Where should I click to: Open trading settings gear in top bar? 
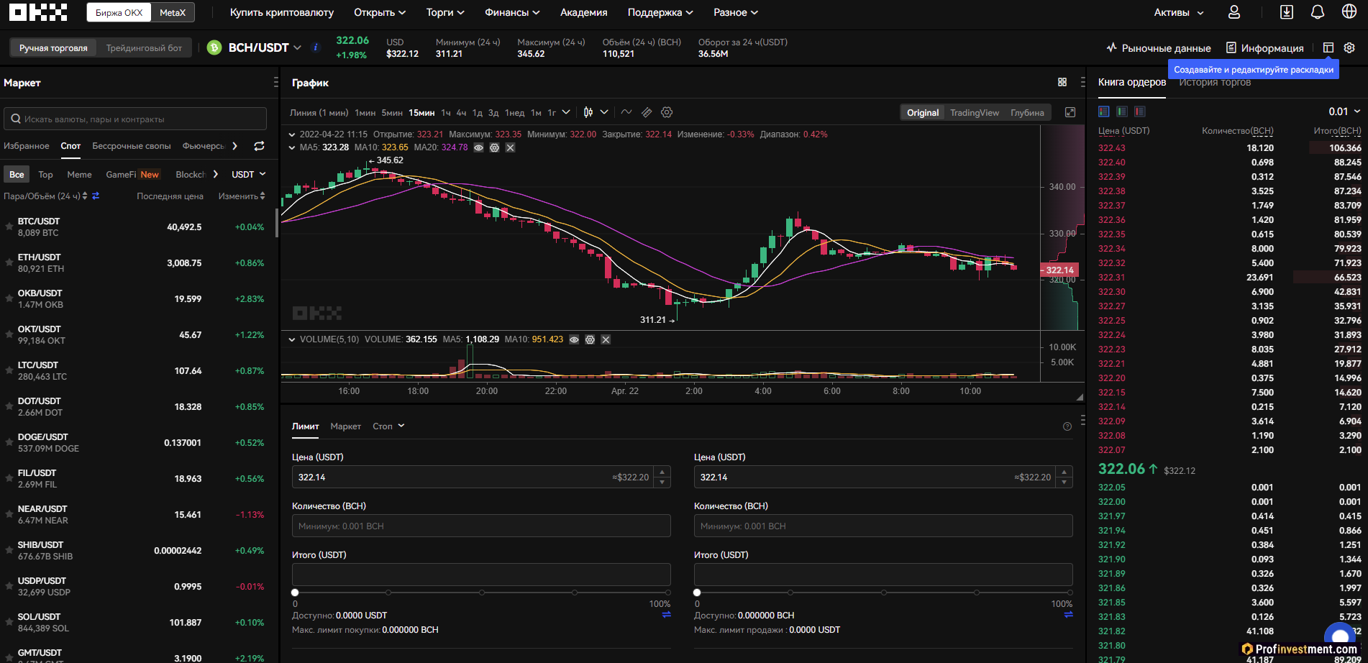[1349, 47]
